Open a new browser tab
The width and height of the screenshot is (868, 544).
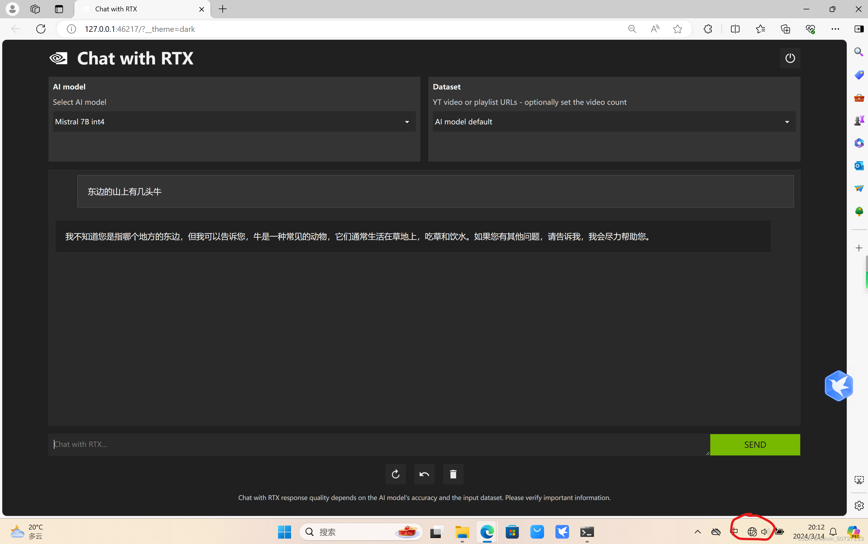(x=222, y=9)
